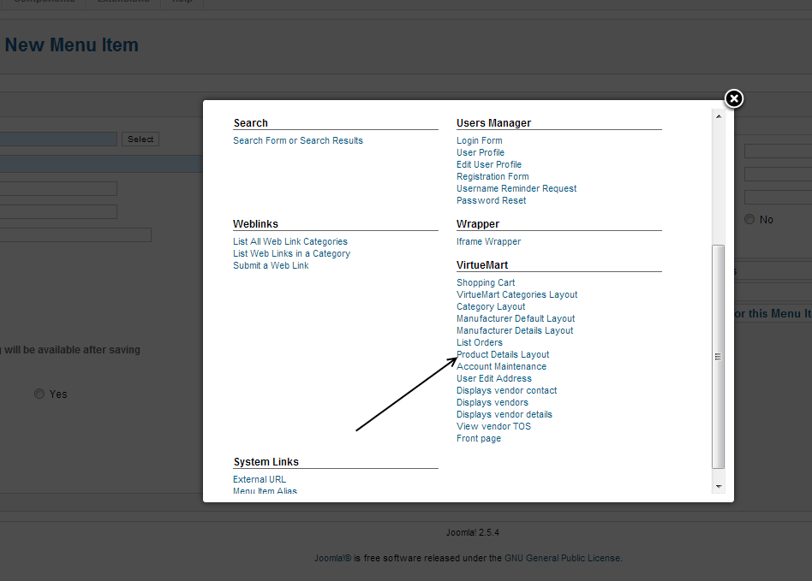Click the 'Search' section heading
Image resolution: width=812 pixels, height=581 pixels.
point(251,123)
